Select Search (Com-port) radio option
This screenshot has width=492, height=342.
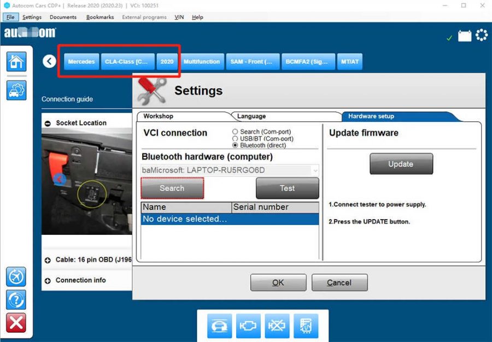pos(235,132)
